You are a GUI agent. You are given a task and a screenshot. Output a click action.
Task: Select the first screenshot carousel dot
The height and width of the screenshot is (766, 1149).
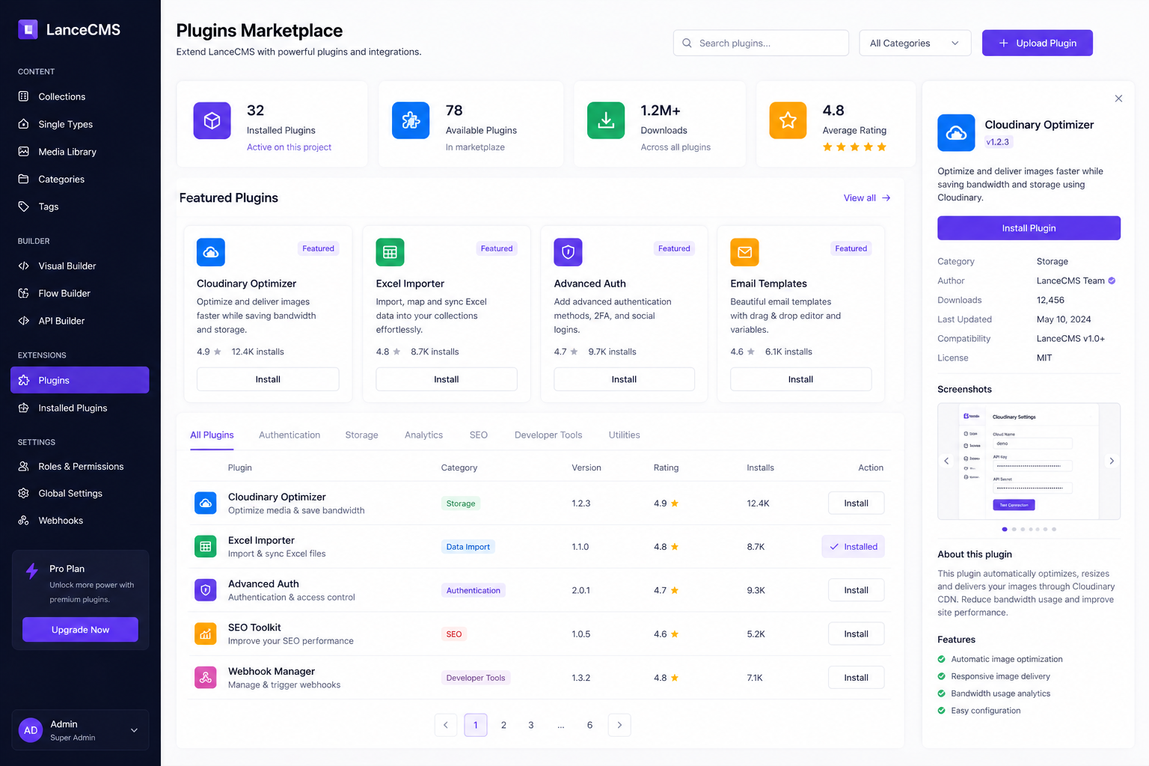[1005, 529]
